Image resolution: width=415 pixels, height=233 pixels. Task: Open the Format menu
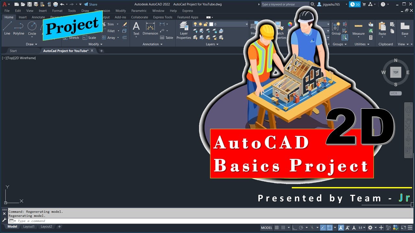tap(57, 11)
